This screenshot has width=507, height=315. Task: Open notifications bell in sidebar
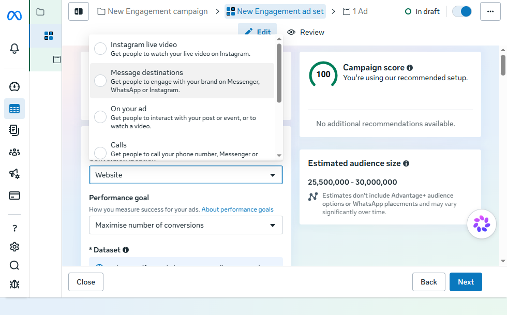click(14, 49)
